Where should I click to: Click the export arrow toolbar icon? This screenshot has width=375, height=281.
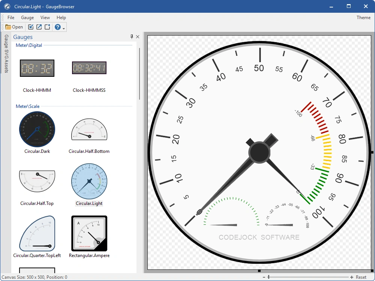[39, 27]
